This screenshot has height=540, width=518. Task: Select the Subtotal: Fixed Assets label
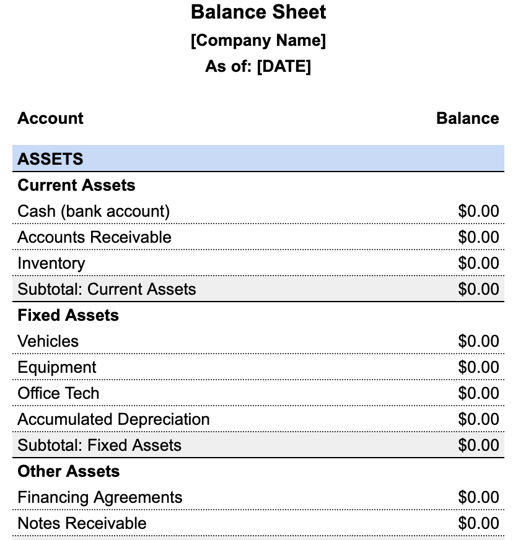point(99,445)
